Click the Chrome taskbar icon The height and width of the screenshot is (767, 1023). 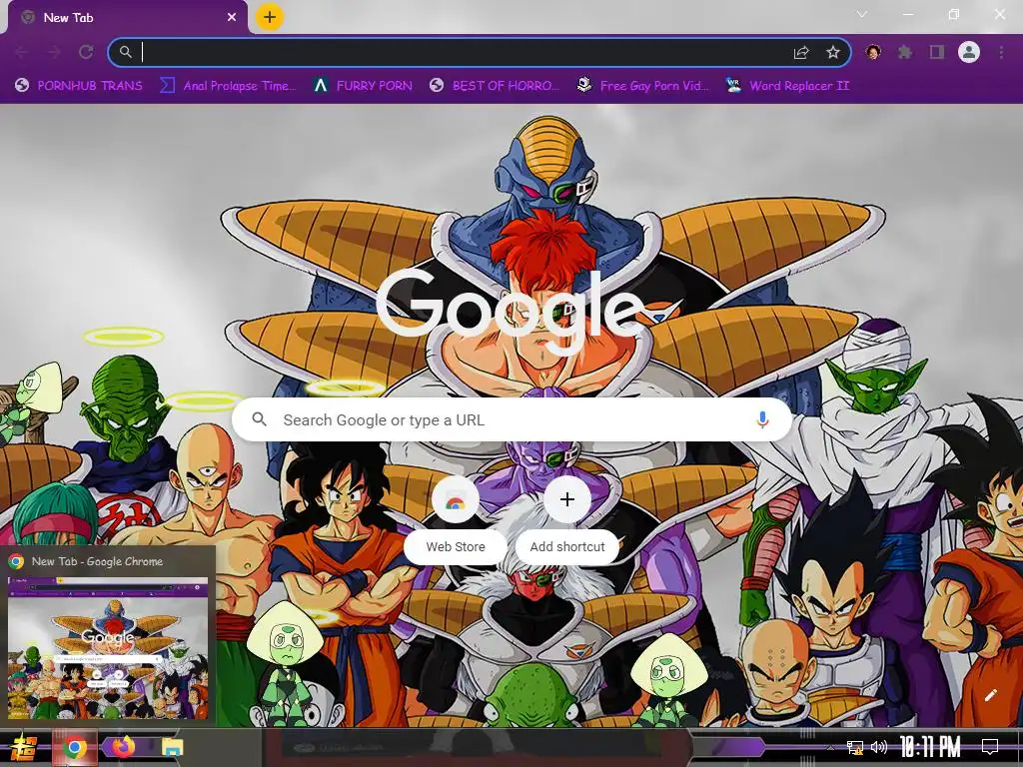pos(74,747)
